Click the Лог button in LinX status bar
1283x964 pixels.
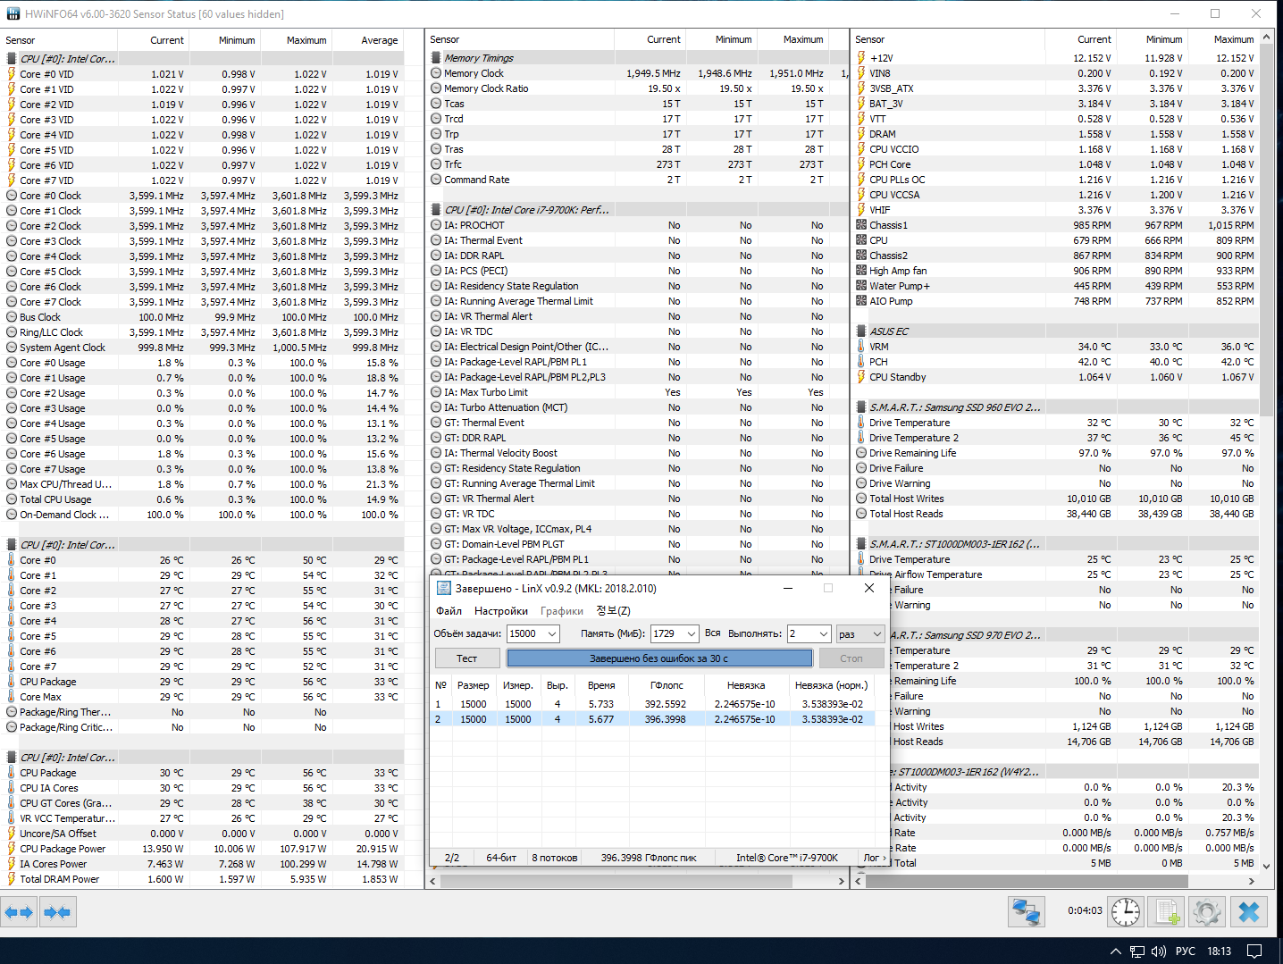874,858
